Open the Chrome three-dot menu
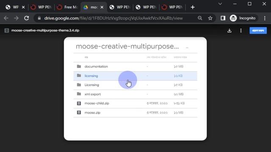The height and width of the screenshot is (152, 271). tap(265, 18)
